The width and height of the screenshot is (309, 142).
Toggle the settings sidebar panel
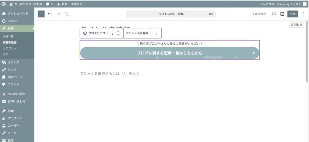282,14
